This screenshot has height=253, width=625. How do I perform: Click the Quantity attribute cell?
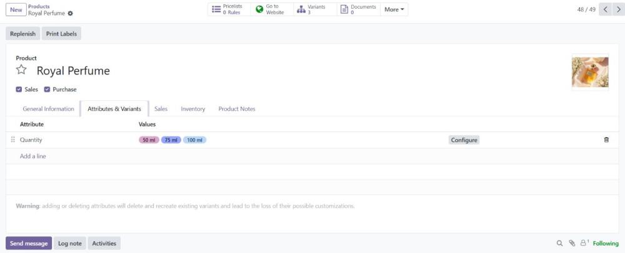click(31, 140)
